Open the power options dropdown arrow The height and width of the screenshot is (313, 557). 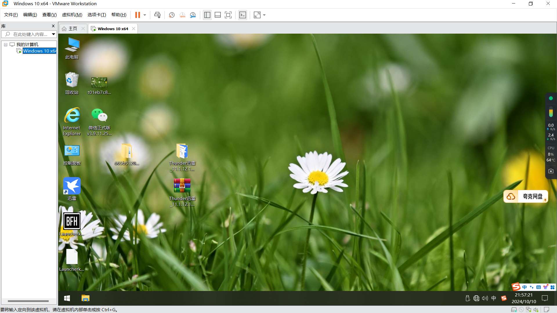145,15
